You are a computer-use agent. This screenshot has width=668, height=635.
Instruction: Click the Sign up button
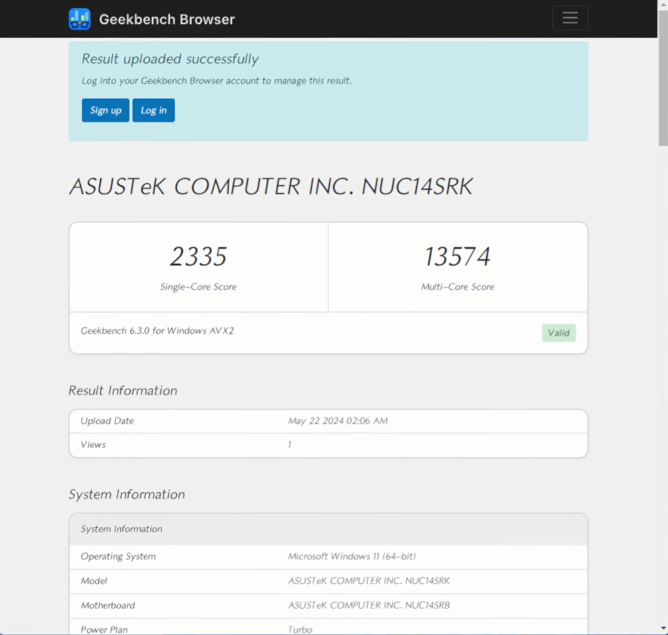point(106,110)
